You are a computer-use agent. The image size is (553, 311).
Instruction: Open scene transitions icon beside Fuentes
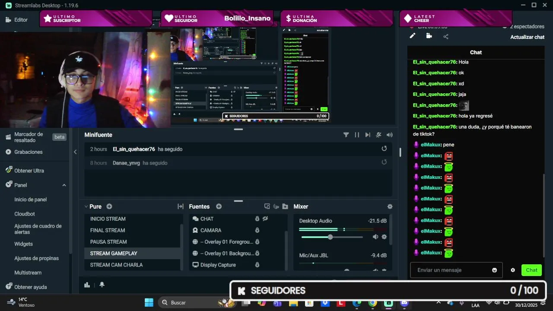pyautogui.click(x=181, y=206)
